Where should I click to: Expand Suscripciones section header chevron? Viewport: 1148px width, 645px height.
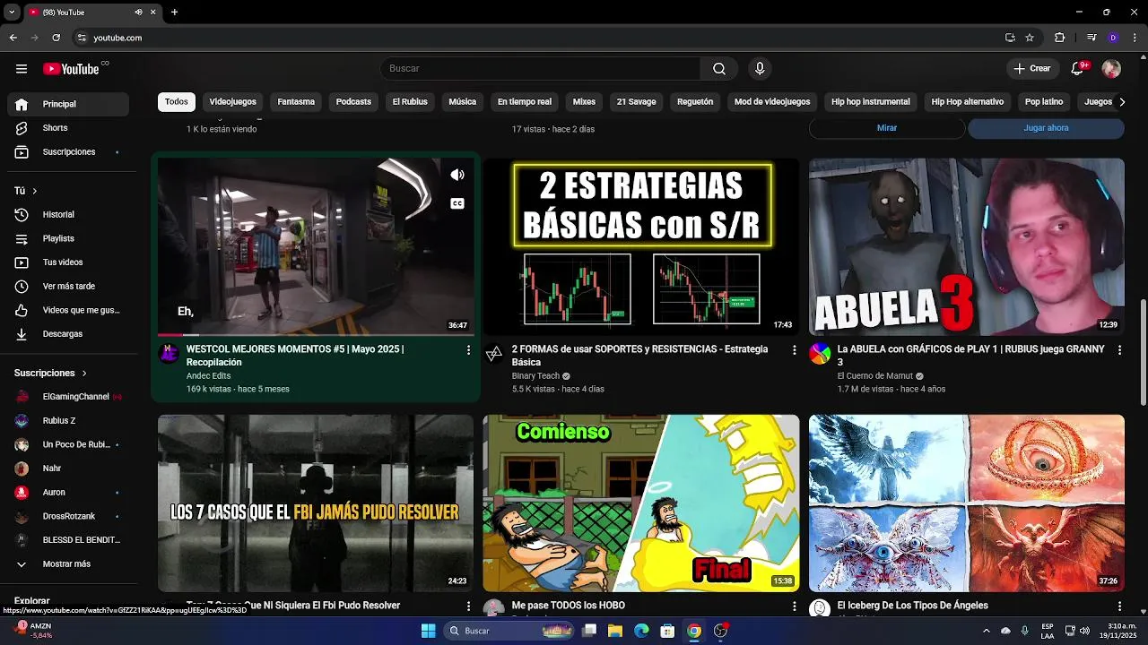pos(84,373)
